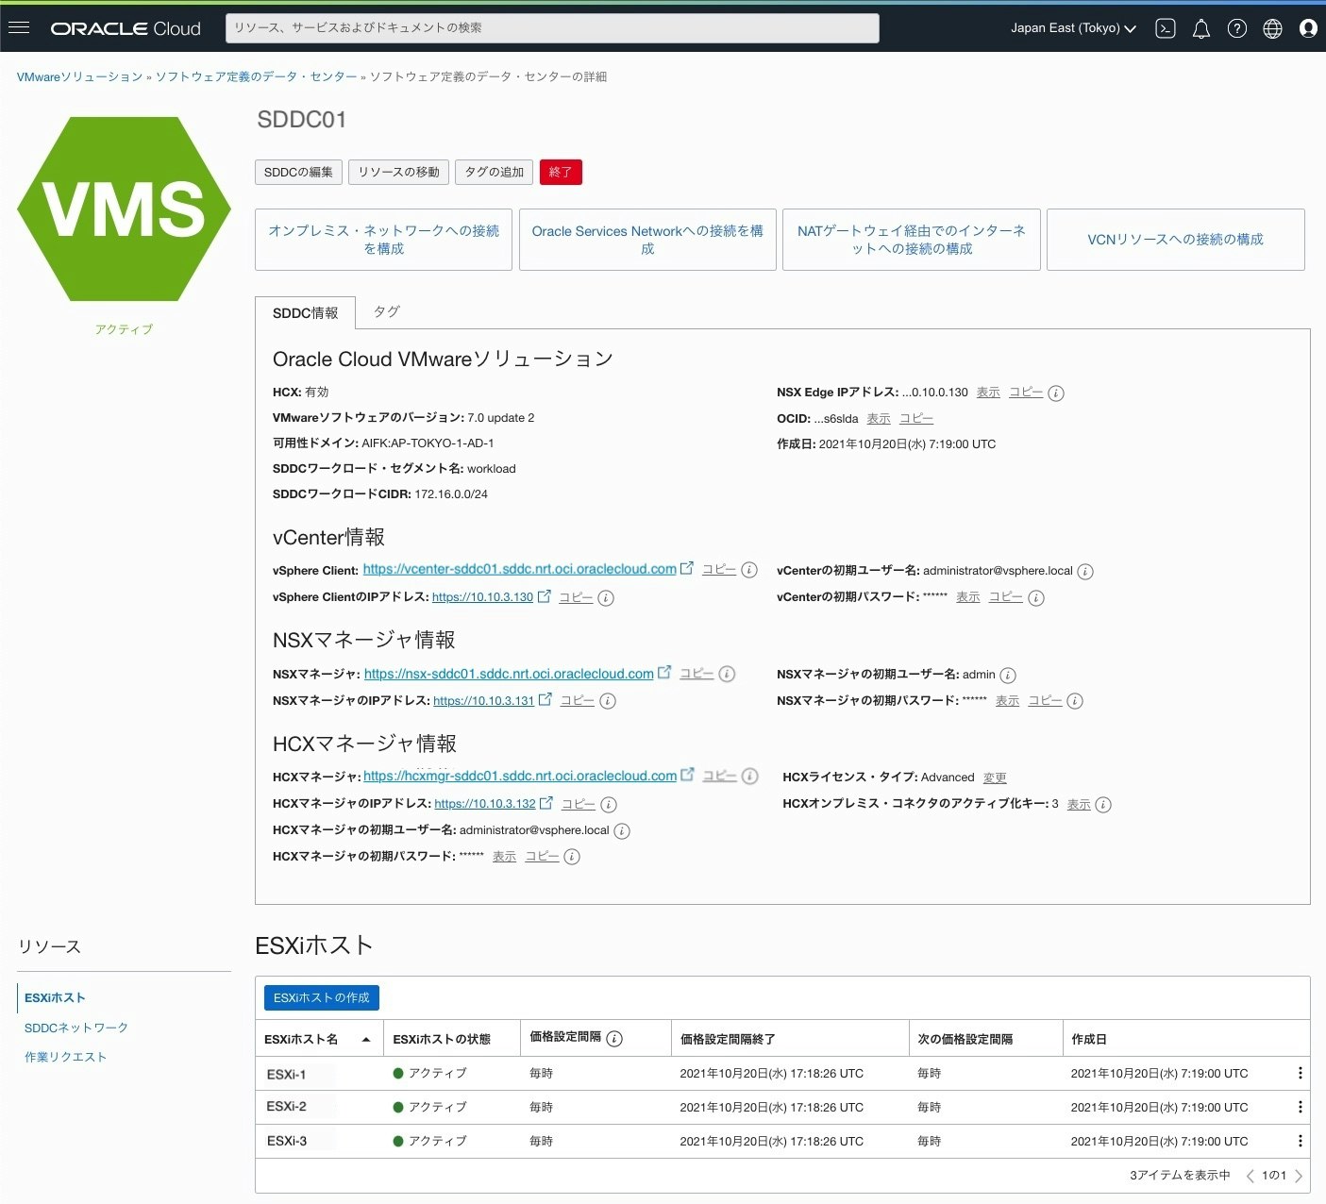Image resolution: width=1326 pixels, height=1204 pixels.
Task: Click info icon for NSX Manager initial username
Action: click(1008, 676)
